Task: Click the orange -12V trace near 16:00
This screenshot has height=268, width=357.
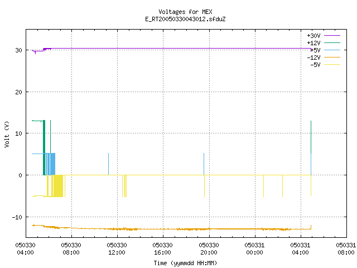Action: click(x=163, y=229)
